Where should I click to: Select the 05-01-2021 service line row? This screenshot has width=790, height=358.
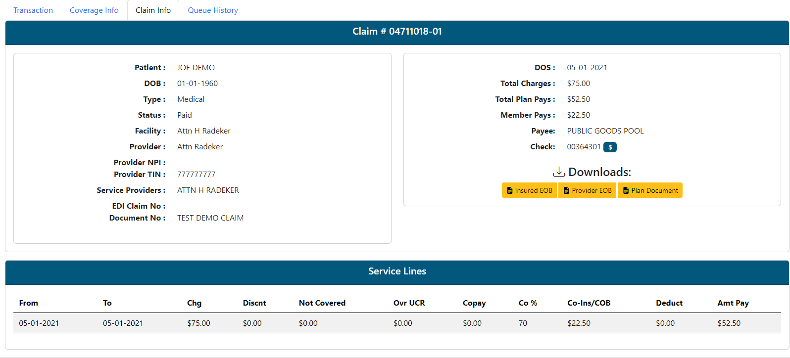[397, 323]
